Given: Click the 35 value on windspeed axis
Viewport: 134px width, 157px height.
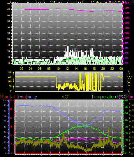Looking at the screenshot, I should pos(9,21).
